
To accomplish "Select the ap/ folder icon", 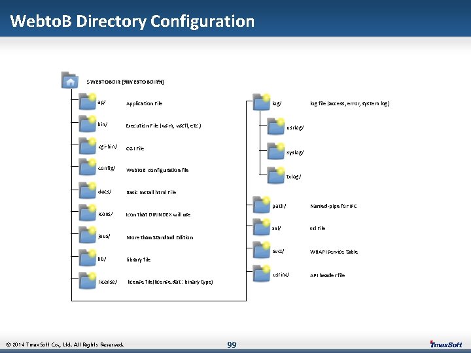I will (x=88, y=101).
